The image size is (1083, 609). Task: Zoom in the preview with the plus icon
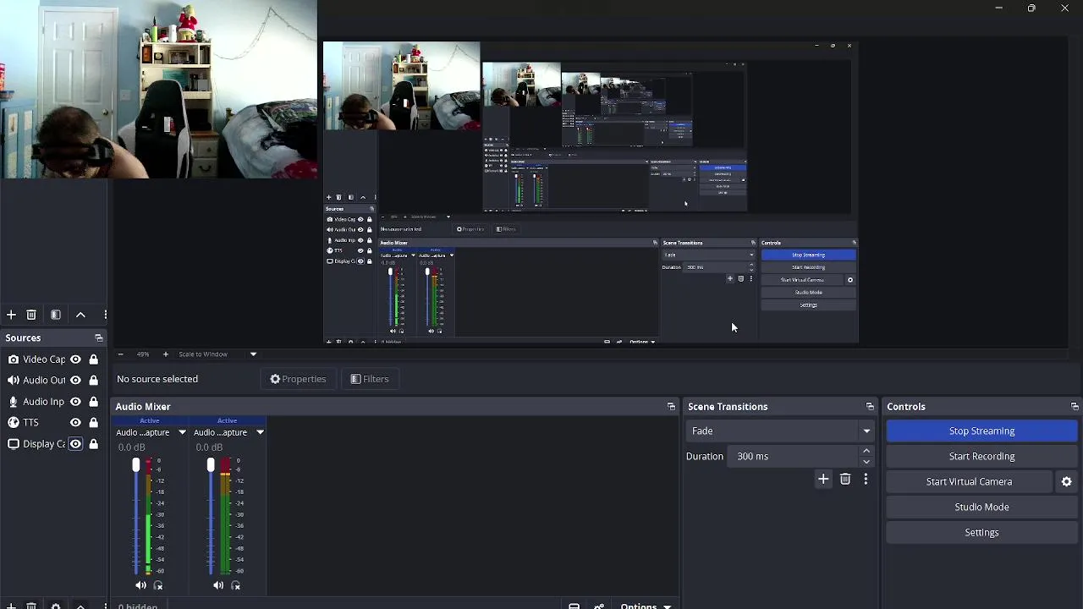(165, 354)
